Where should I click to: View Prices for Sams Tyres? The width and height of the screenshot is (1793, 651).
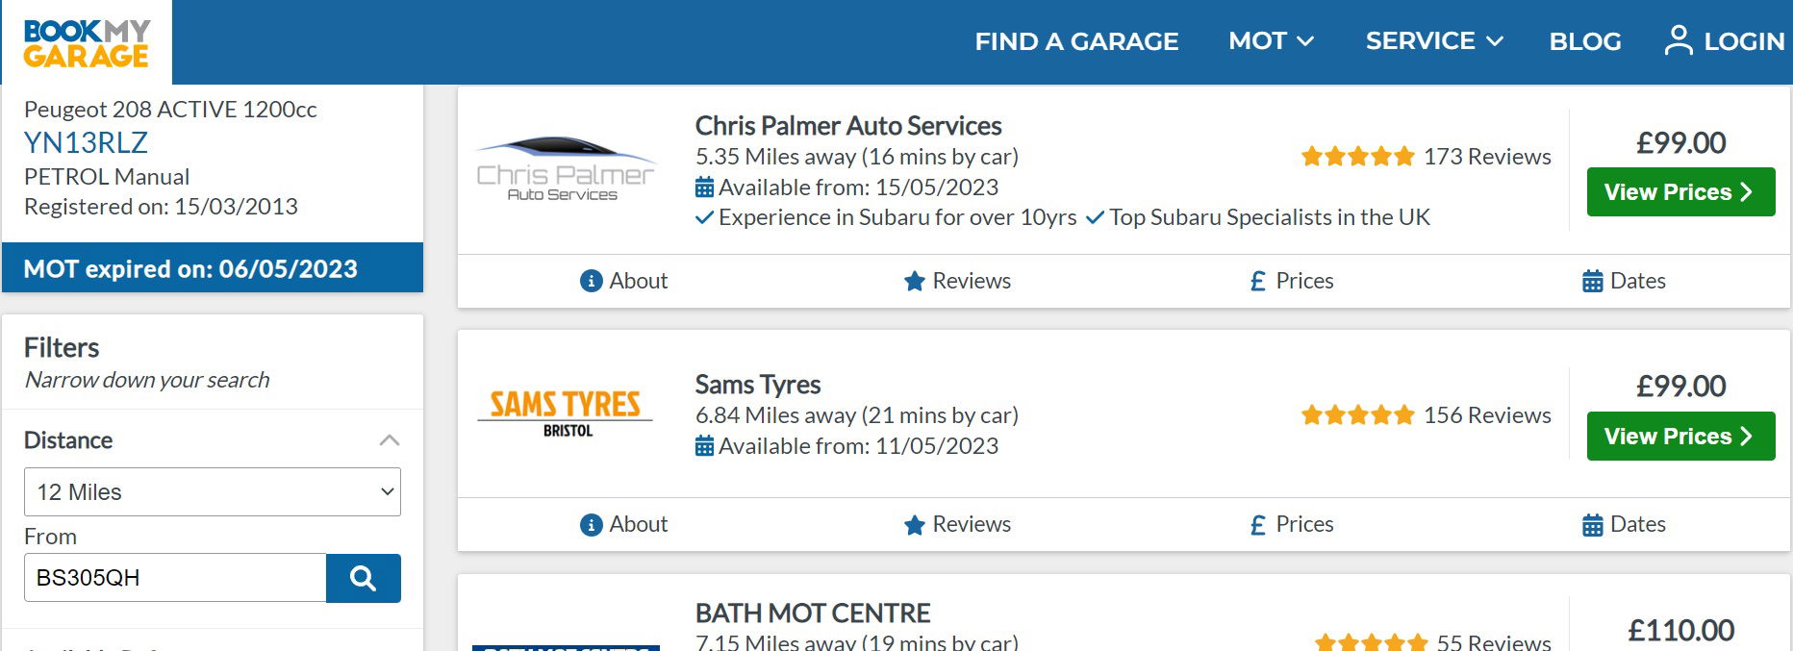[1680, 437]
